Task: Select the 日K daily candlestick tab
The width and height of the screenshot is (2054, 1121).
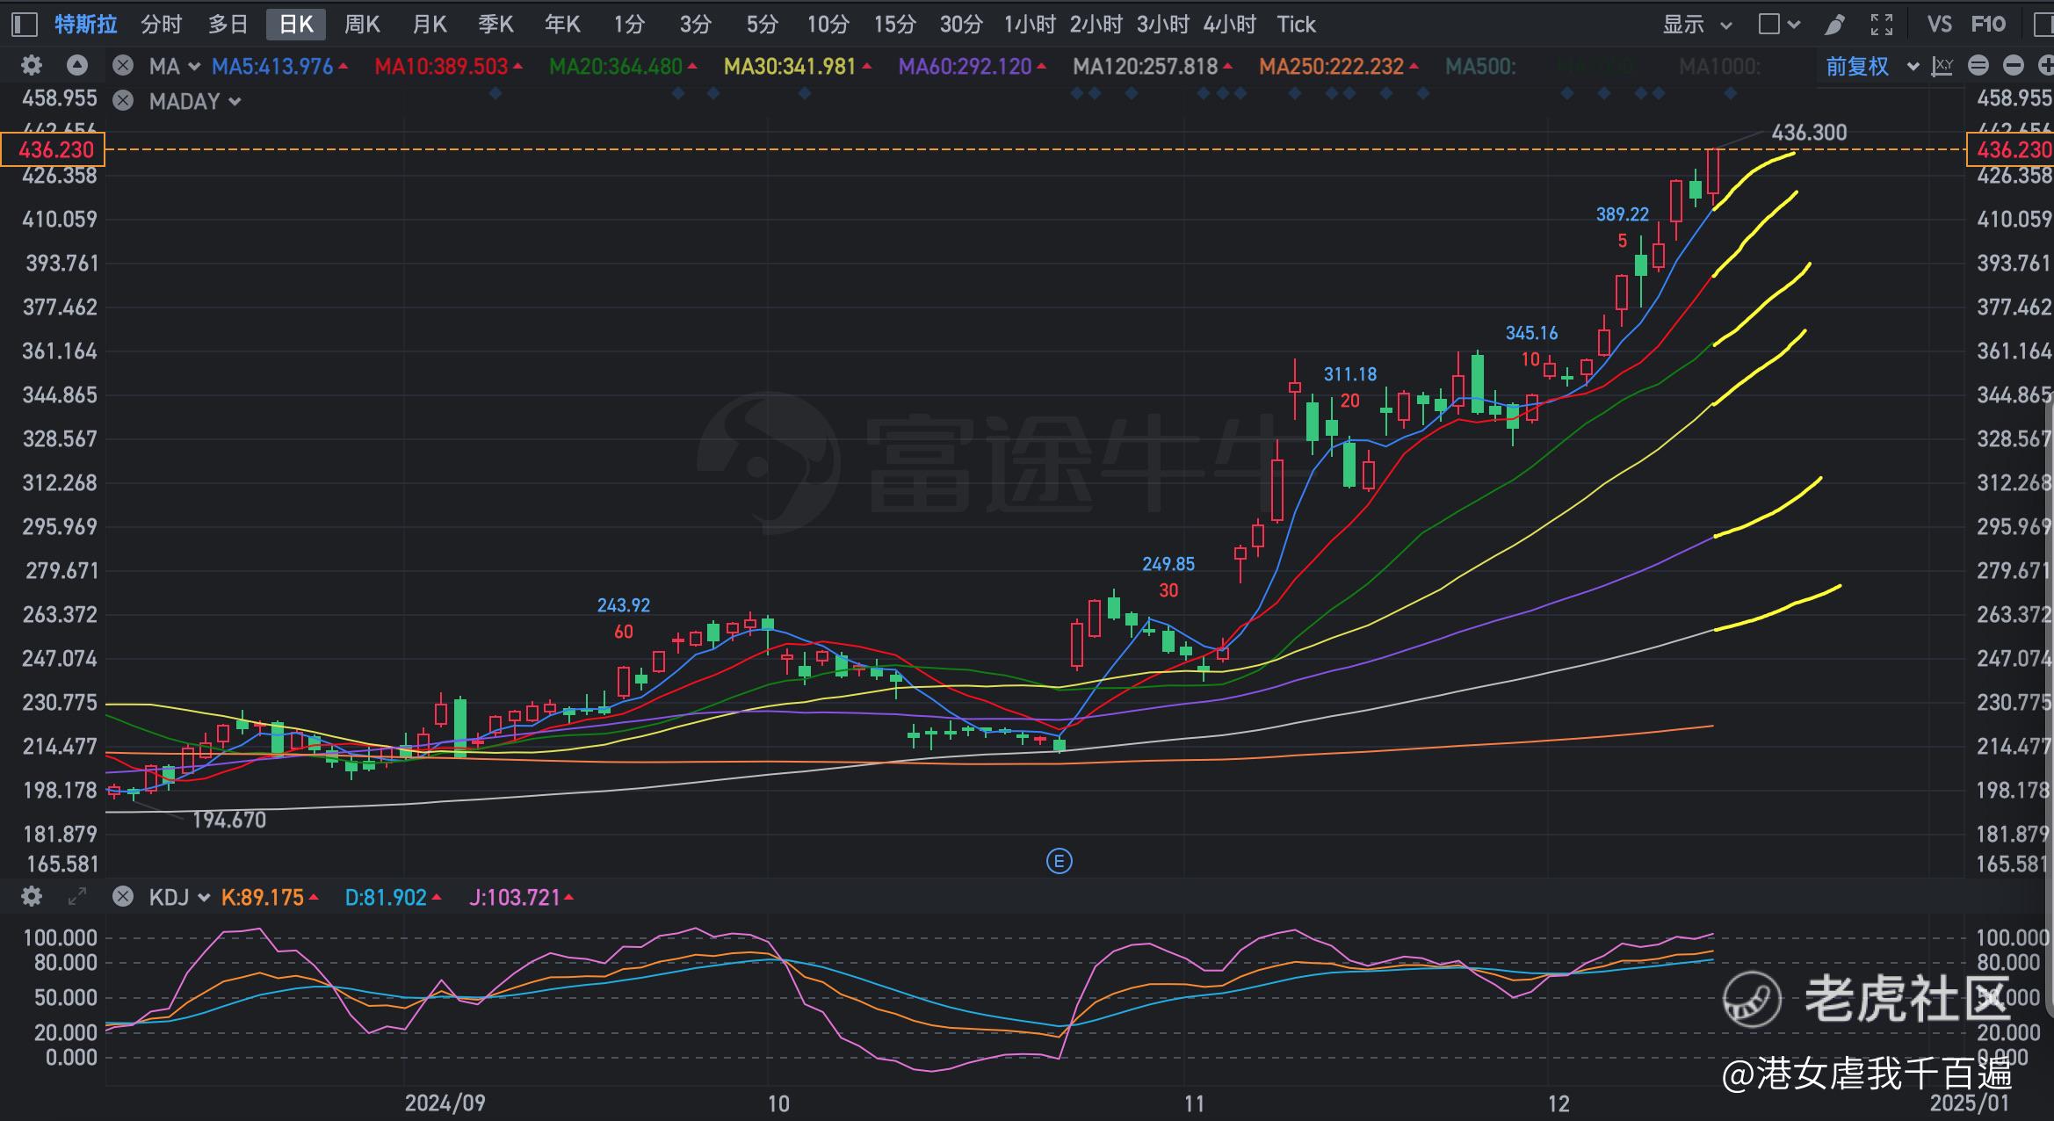Action: point(296,25)
